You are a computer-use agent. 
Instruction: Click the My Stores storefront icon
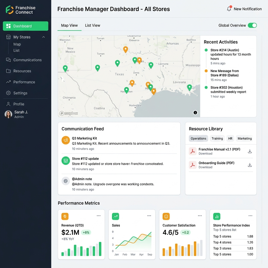click(x=8, y=37)
